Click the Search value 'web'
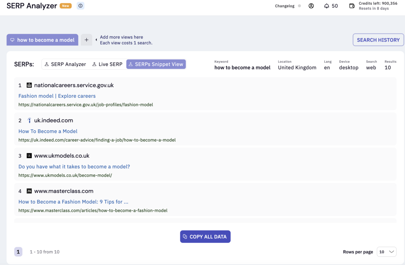The width and height of the screenshot is (405, 265). pos(371,68)
